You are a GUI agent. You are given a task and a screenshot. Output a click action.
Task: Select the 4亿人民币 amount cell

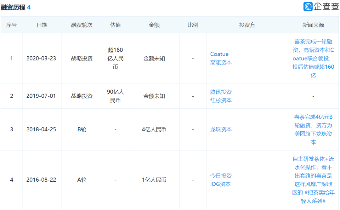point(154,129)
